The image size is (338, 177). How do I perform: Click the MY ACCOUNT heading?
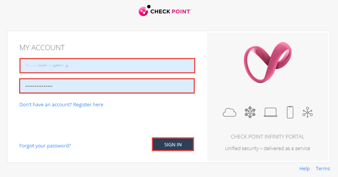pos(42,48)
